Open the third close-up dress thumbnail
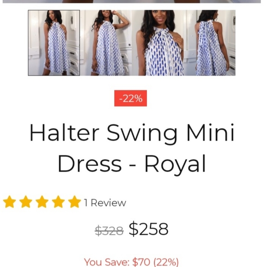This screenshot has width=268, height=267. 158,42
